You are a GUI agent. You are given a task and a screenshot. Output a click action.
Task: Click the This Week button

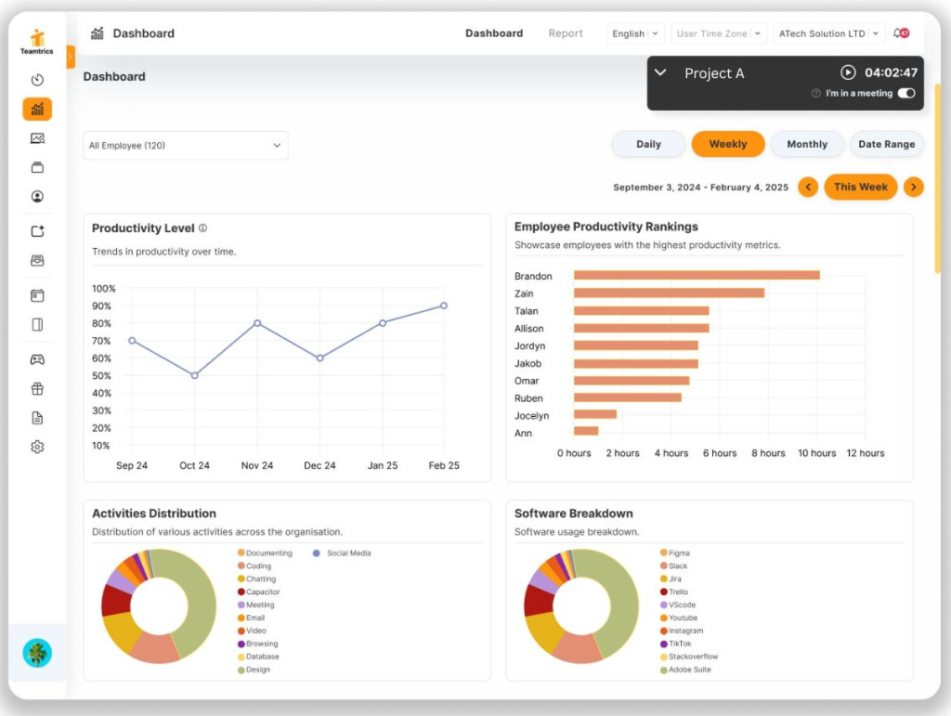click(860, 187)
